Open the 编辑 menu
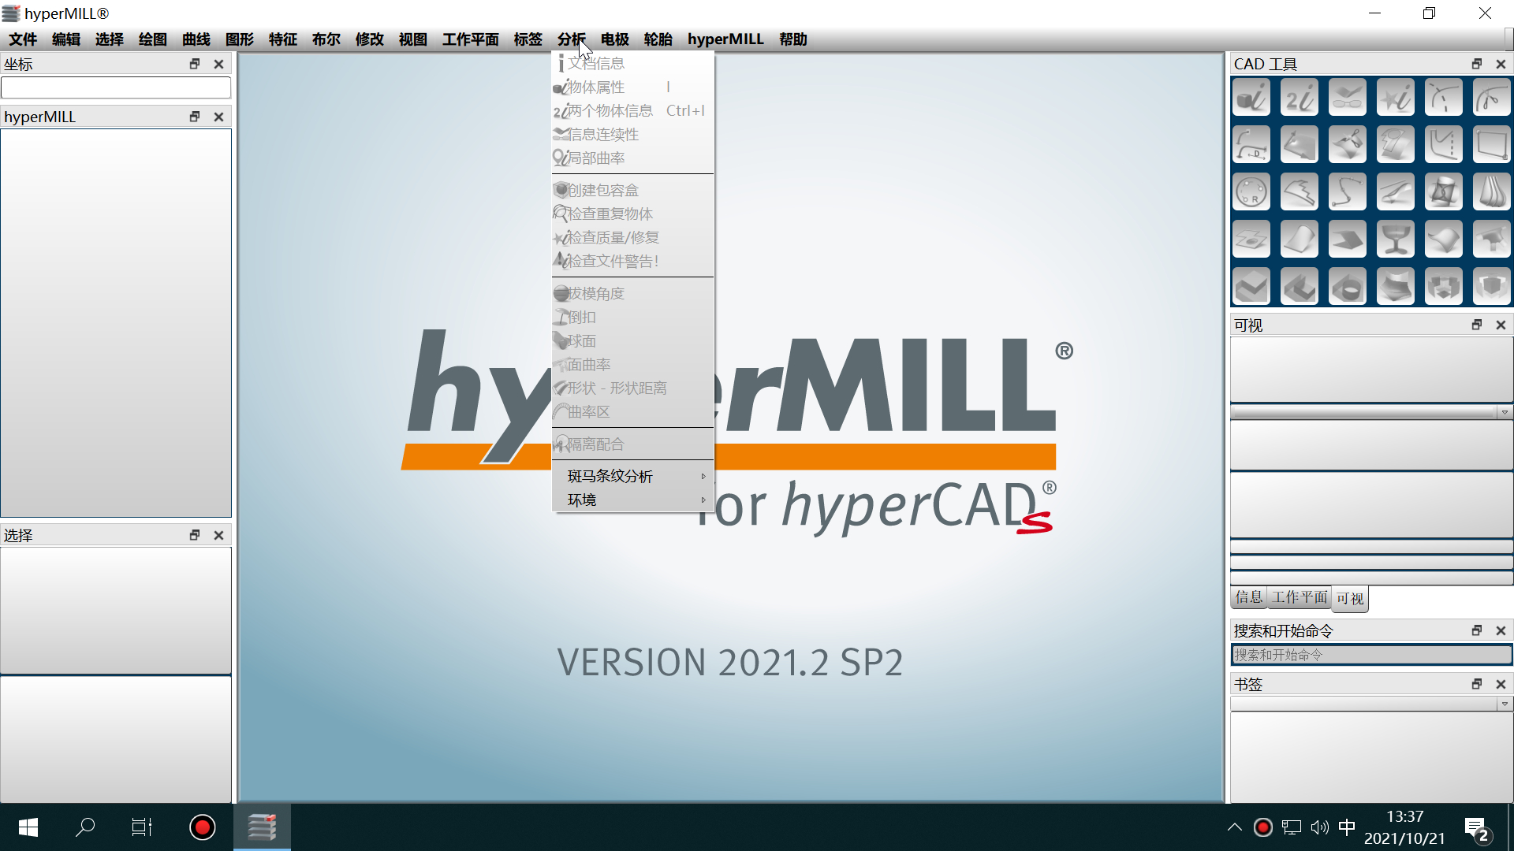1514x851 pixels. click(66, 39)
